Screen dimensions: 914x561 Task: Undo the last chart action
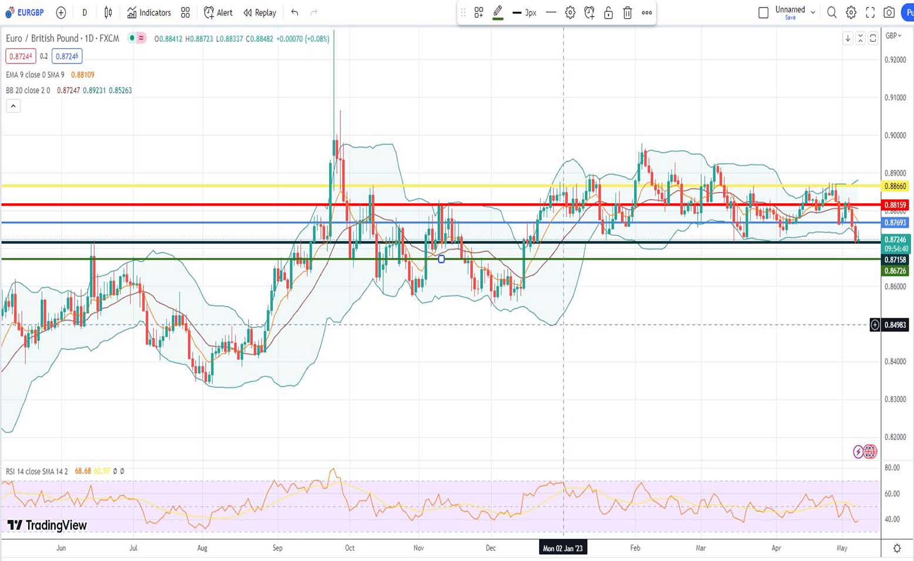294,12
